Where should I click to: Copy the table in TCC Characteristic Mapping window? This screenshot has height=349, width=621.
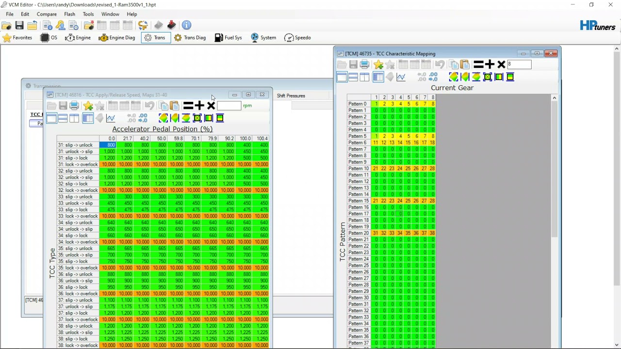(x=454, y=64)
